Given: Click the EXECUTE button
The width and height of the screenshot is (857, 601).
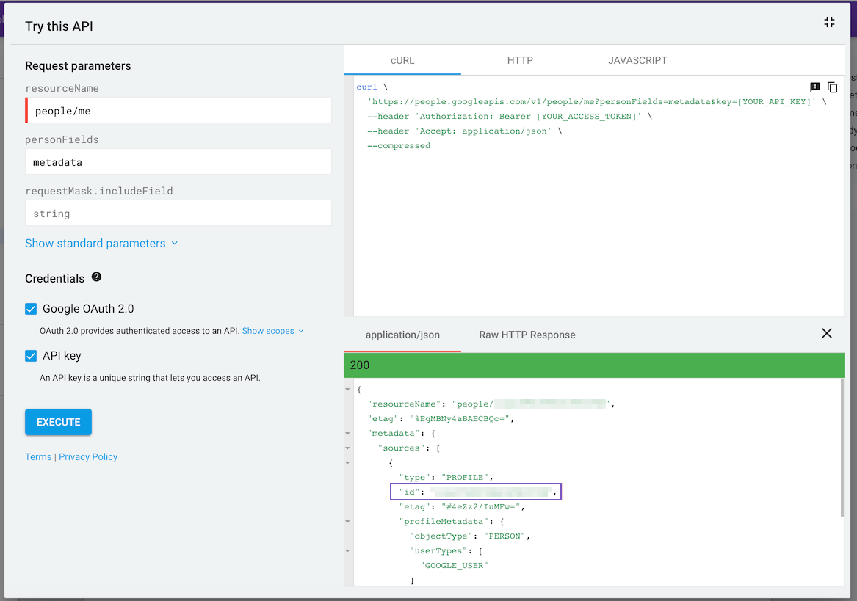Looking at the screenshot, I should [x=59, y=422].
